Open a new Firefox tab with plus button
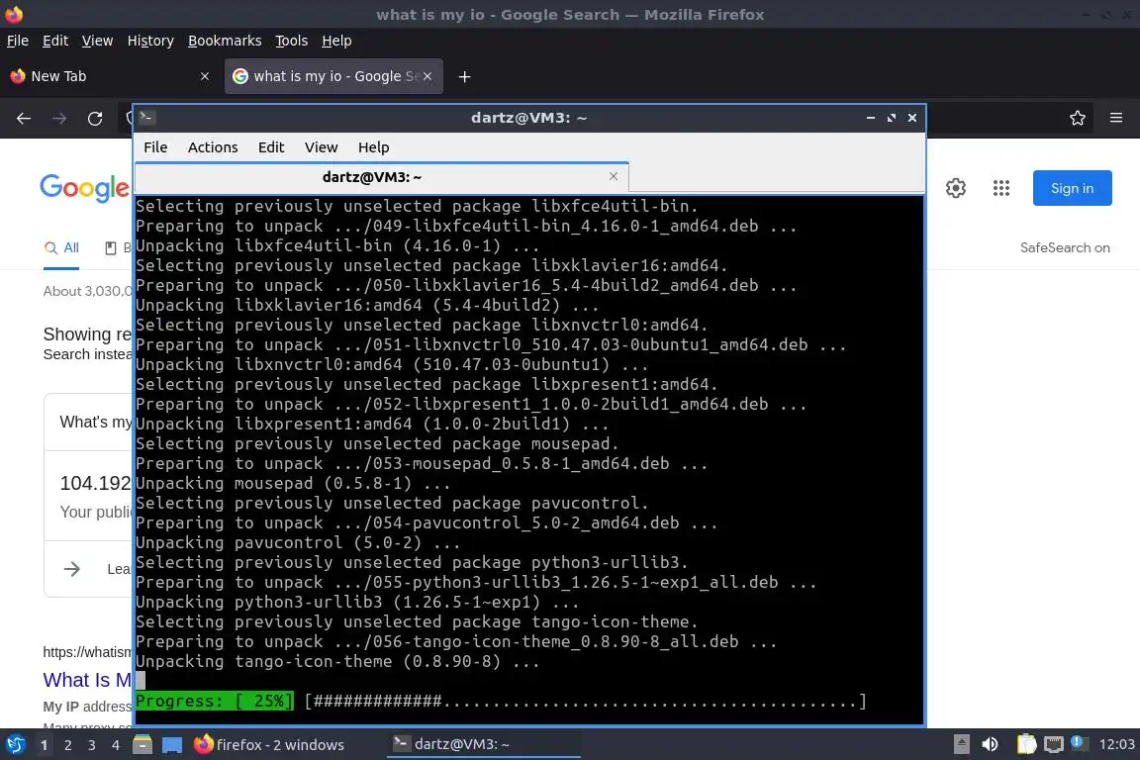1140x760 pixels. coord(464,76)
